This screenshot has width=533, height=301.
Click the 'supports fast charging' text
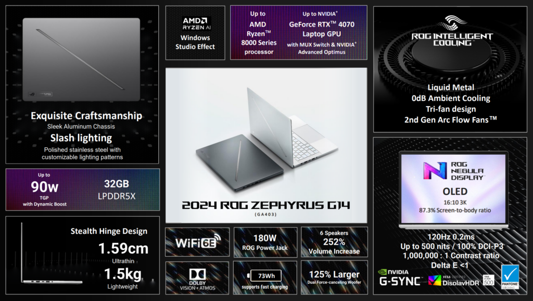pyautogui.click(x=265, y=287)
